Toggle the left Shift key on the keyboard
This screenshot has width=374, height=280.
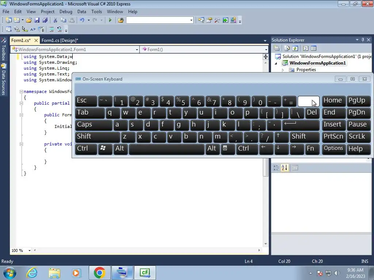click(97, 137)
